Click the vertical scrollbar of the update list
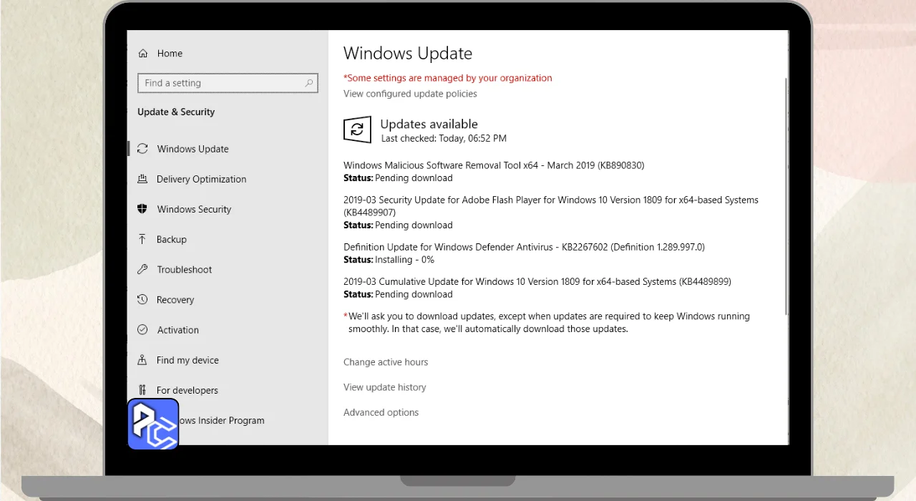 (786, 197)
